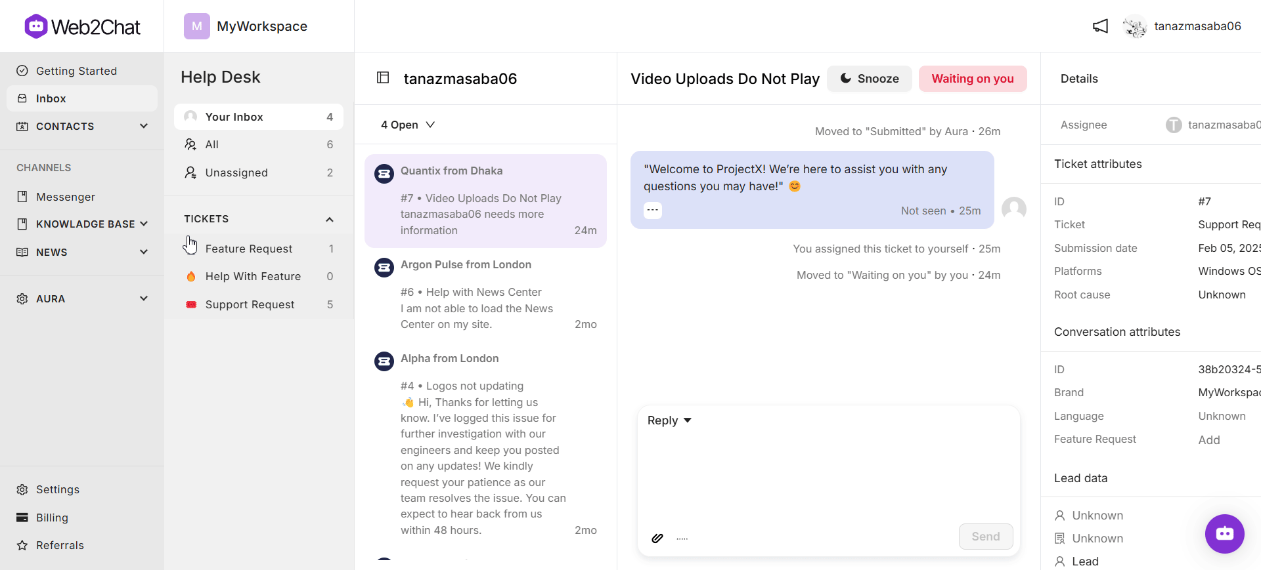Image resolution: width=1261 pixels, height=570 pixels.
Task: Click the sender avatar next to welcome message
Action: (x=1014, y=210)
